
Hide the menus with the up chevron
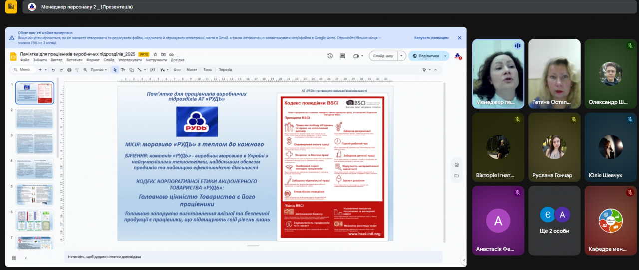click(435, 70)
